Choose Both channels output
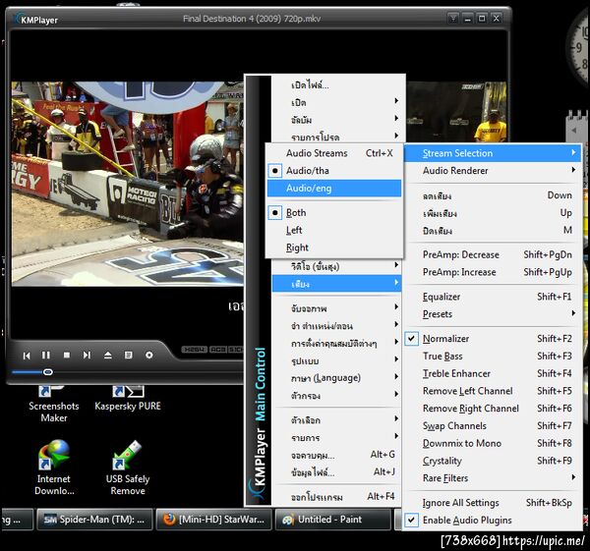This screenshot has width=590, height=551. (334, 213)
